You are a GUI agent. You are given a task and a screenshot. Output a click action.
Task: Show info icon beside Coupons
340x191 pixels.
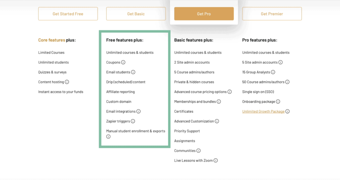tap(123, 62)
